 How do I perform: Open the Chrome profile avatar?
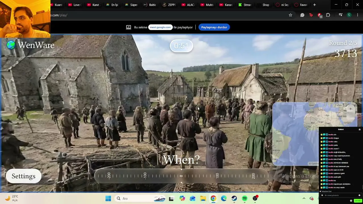coord(349,15)
